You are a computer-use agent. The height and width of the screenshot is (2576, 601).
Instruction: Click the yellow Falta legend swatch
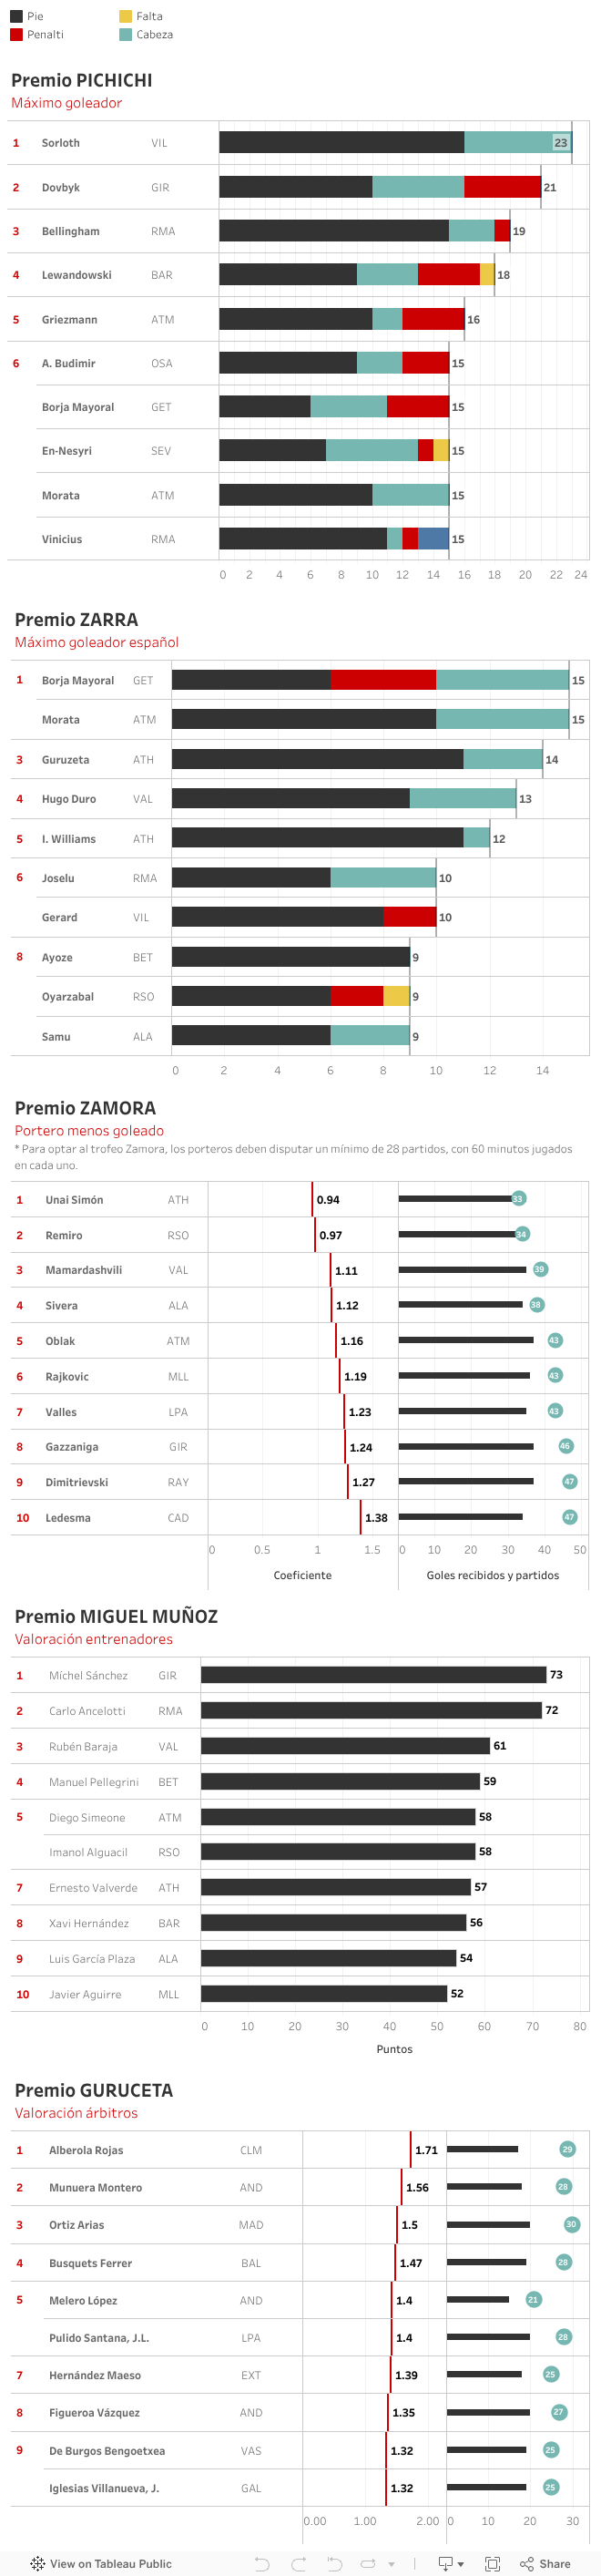(126, 16)
